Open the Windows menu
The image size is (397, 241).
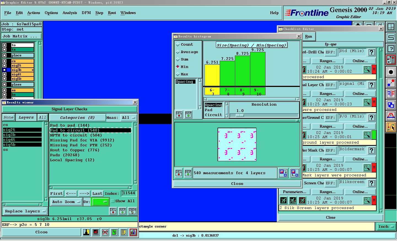128,13
